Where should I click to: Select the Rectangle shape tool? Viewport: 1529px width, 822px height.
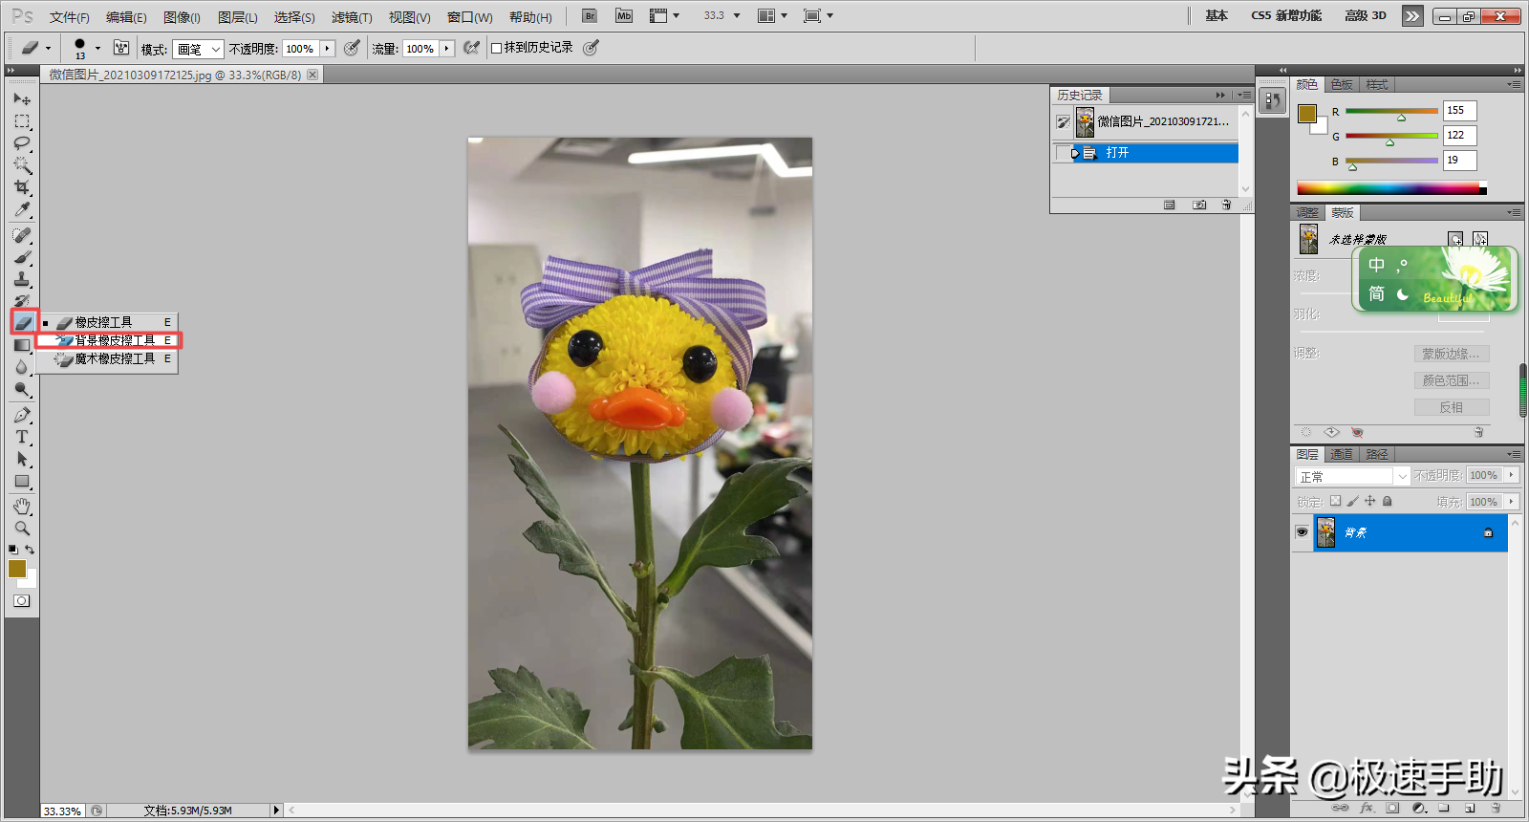22,481
